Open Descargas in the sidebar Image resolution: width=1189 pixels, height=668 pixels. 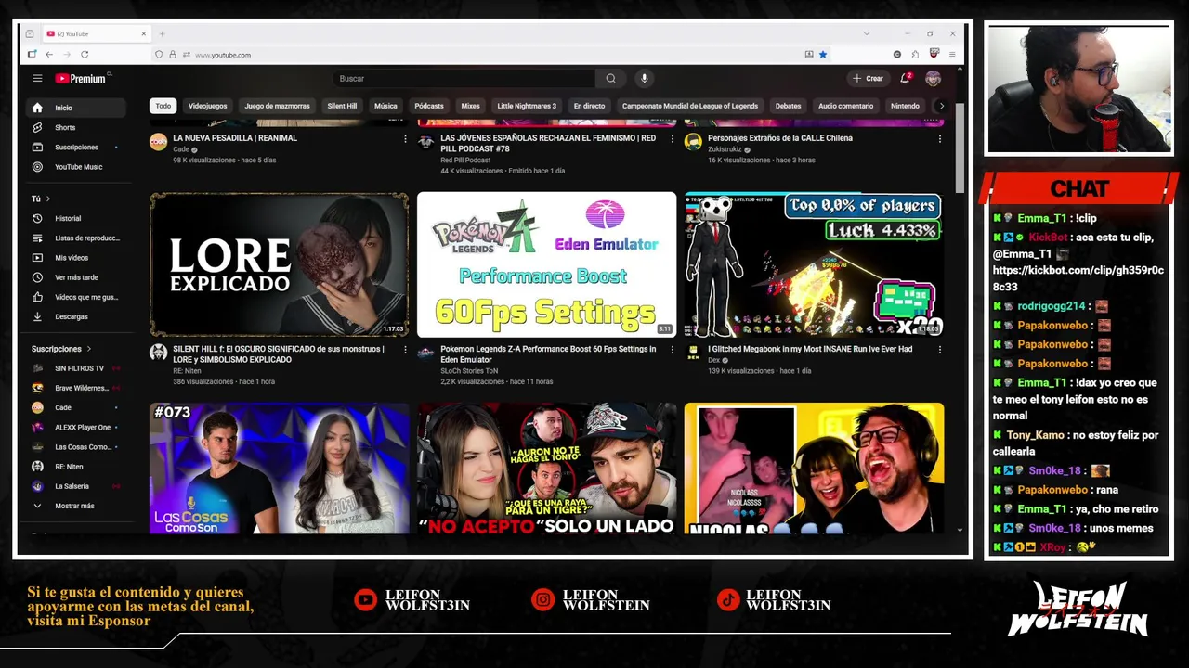point(77,316)
